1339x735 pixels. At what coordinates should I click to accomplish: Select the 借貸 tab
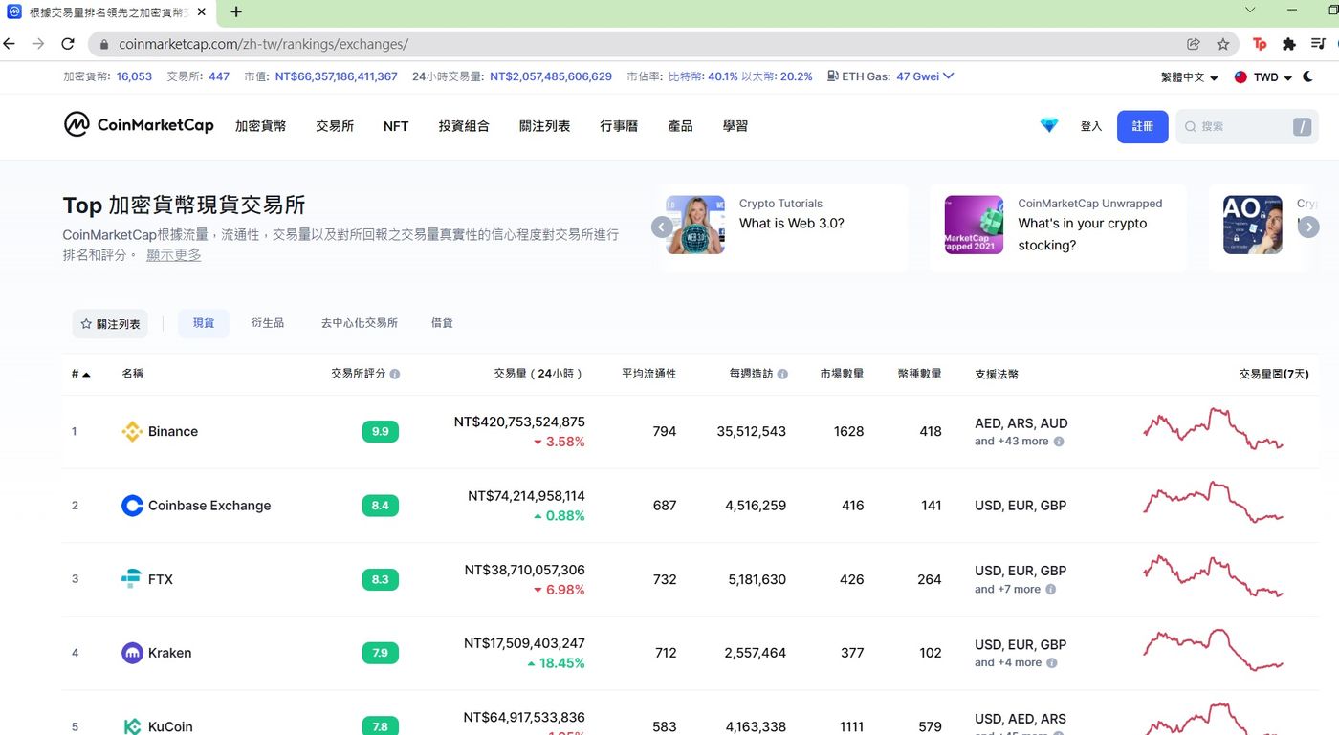click(442, 323)
